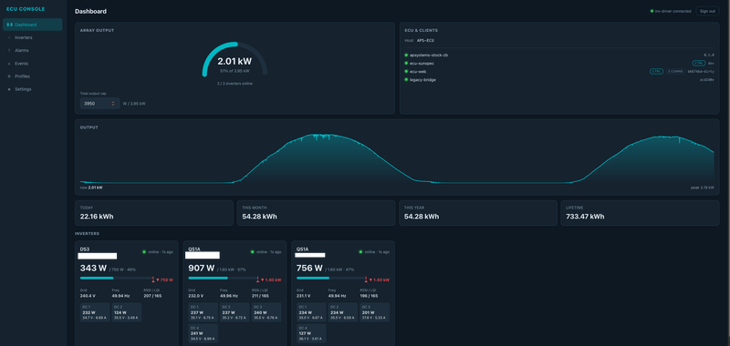Click the now 2.01 kW chart label
The width and height of the screenshot is (730, 346).
coord(91,188)
